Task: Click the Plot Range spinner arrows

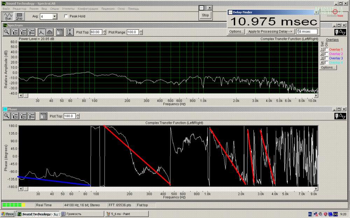Action: point(141,32)
